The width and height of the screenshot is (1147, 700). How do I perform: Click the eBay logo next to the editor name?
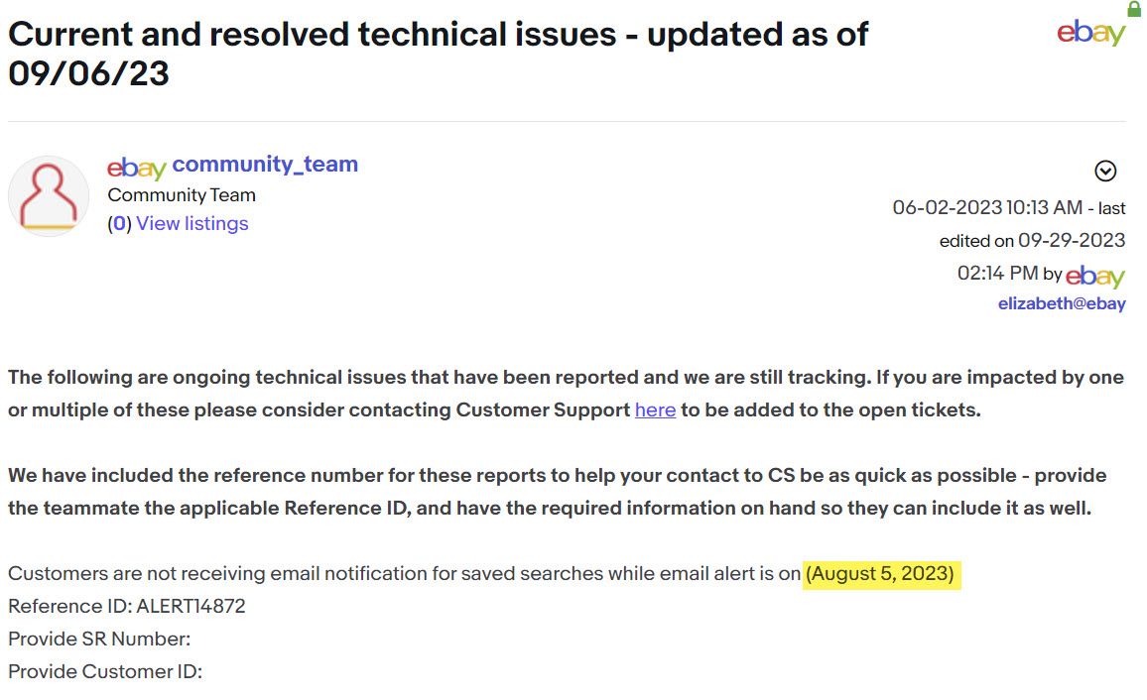tap(1095, 276)
